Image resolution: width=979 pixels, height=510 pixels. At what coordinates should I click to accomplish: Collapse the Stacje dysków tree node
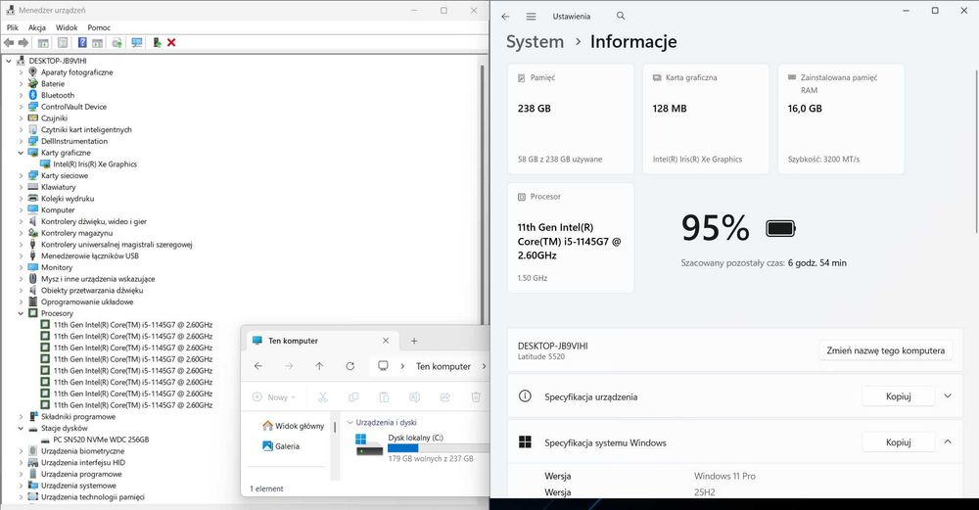(21, 428)
